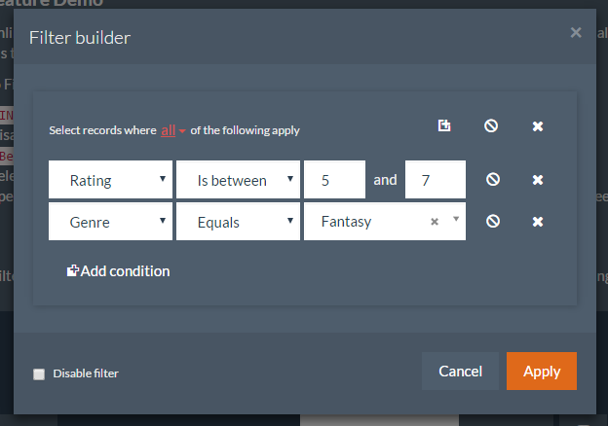This screenshot has width=608, height=426.
Task: Open the Genre field dropdown
Action: [109, 221]
